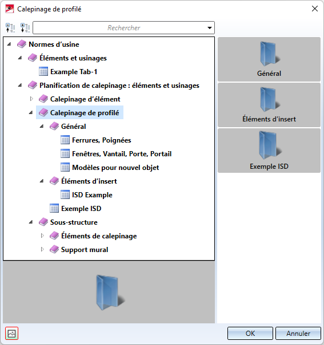Select Modèles pour nouvel objet entry
Screen dimensions: 324x345
tap(115, 168)
